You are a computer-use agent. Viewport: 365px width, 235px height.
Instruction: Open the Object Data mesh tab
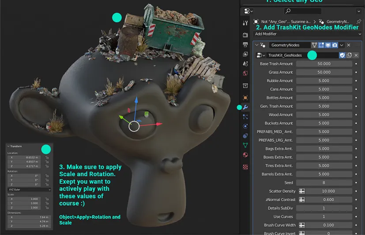tap(245, 145)
